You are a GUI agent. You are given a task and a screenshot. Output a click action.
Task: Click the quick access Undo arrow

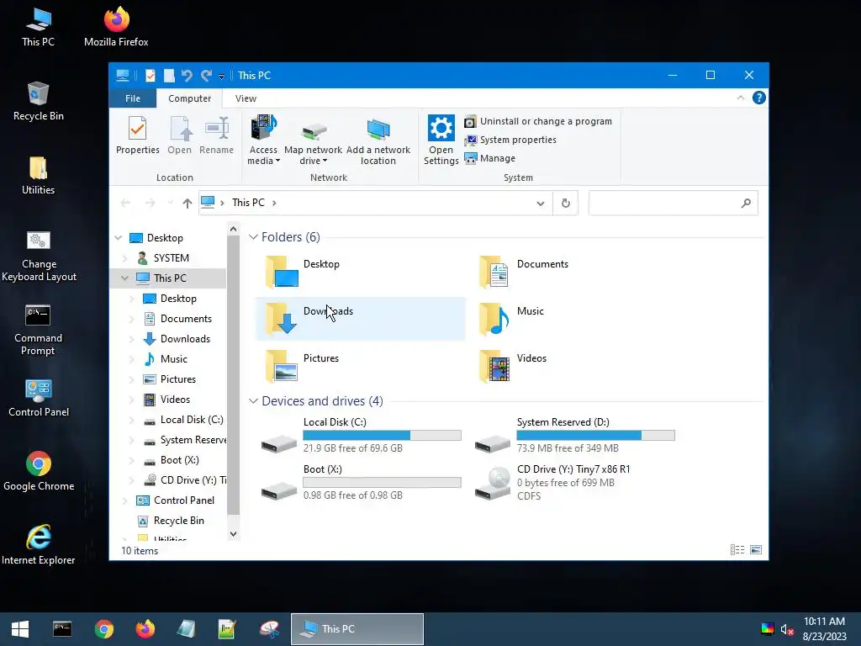tap(187, 76)
